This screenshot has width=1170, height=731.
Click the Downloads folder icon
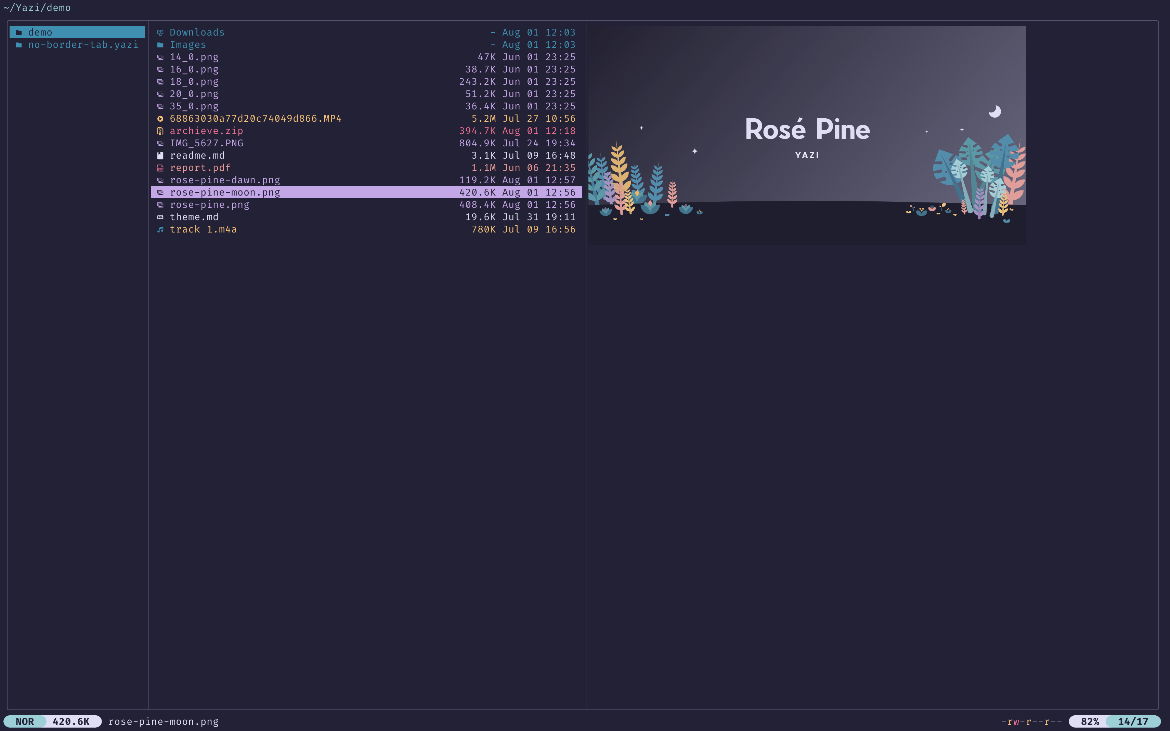click(x=160, y=32)
